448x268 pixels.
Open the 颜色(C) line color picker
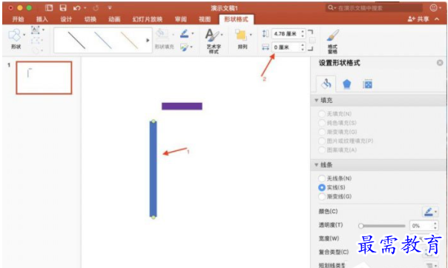point(430,212)
